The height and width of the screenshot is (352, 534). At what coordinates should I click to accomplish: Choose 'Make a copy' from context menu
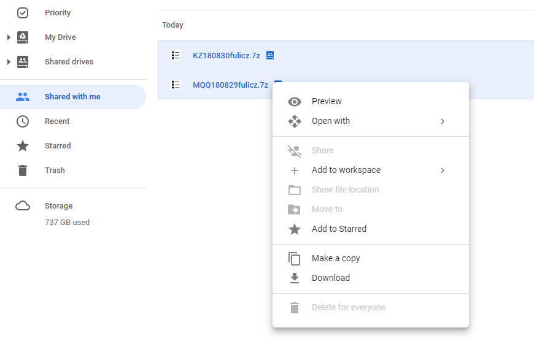coord(335,258)
